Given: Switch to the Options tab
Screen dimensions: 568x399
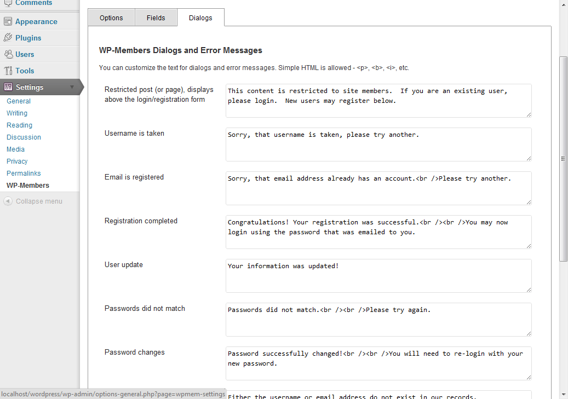Looking at the screenshot, I should click(x=111, y=18).
